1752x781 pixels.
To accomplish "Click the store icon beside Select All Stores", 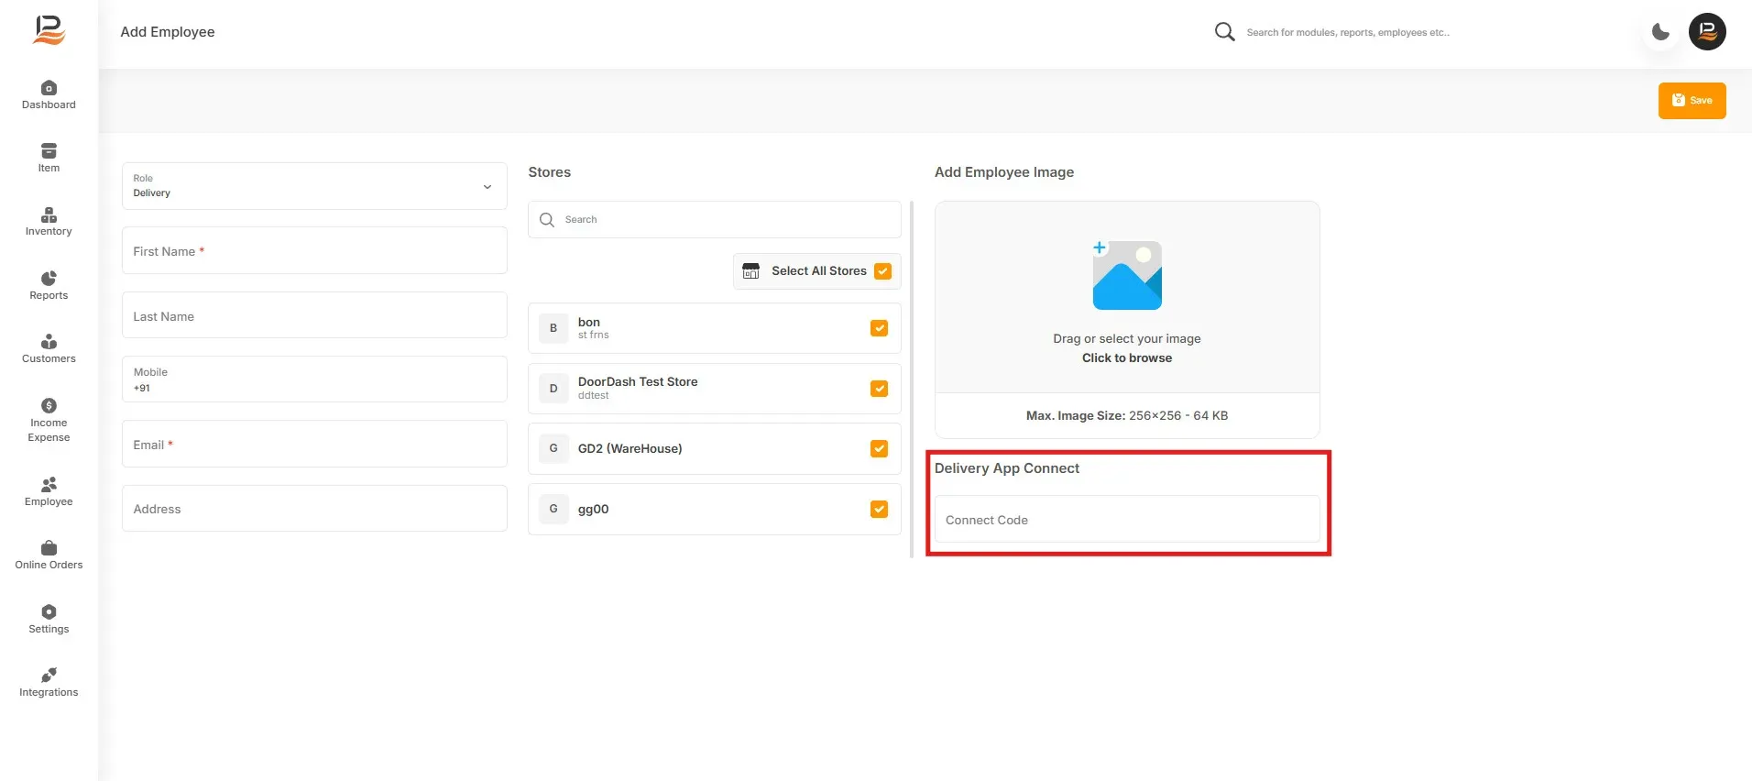I will coord(750,271).
